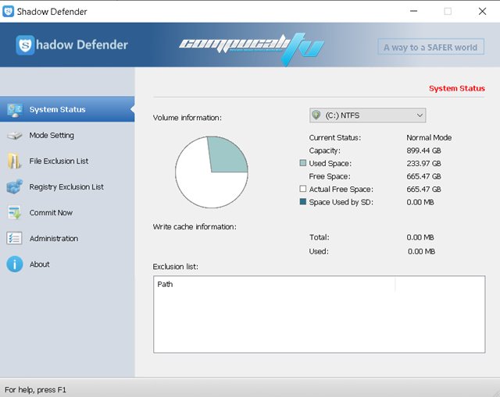This screenshot has width=500, height=397.
Task: Click 'For help, press F1' status text
Action: 35,390
